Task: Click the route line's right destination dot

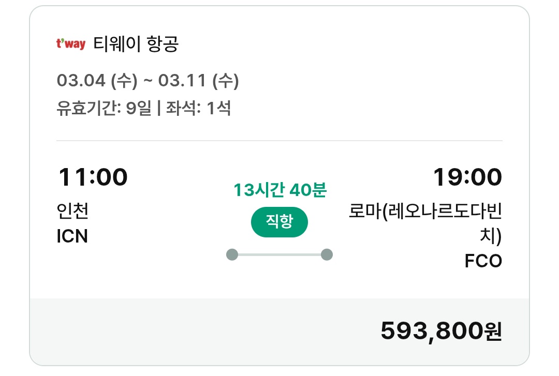Action: (327, 254)
